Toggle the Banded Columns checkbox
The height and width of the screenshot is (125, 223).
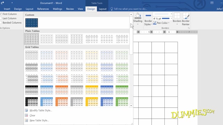[x=1, y=23]
